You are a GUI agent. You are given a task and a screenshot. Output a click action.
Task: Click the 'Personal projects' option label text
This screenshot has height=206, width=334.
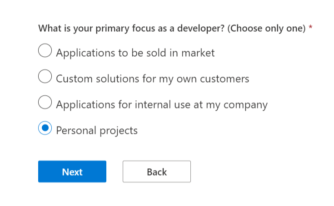[96, 131]
